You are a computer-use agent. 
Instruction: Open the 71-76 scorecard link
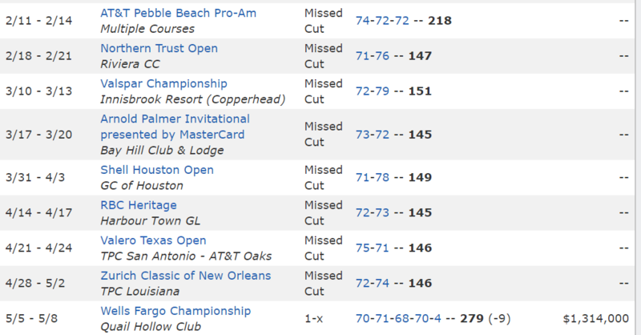[x=371, y=57]
